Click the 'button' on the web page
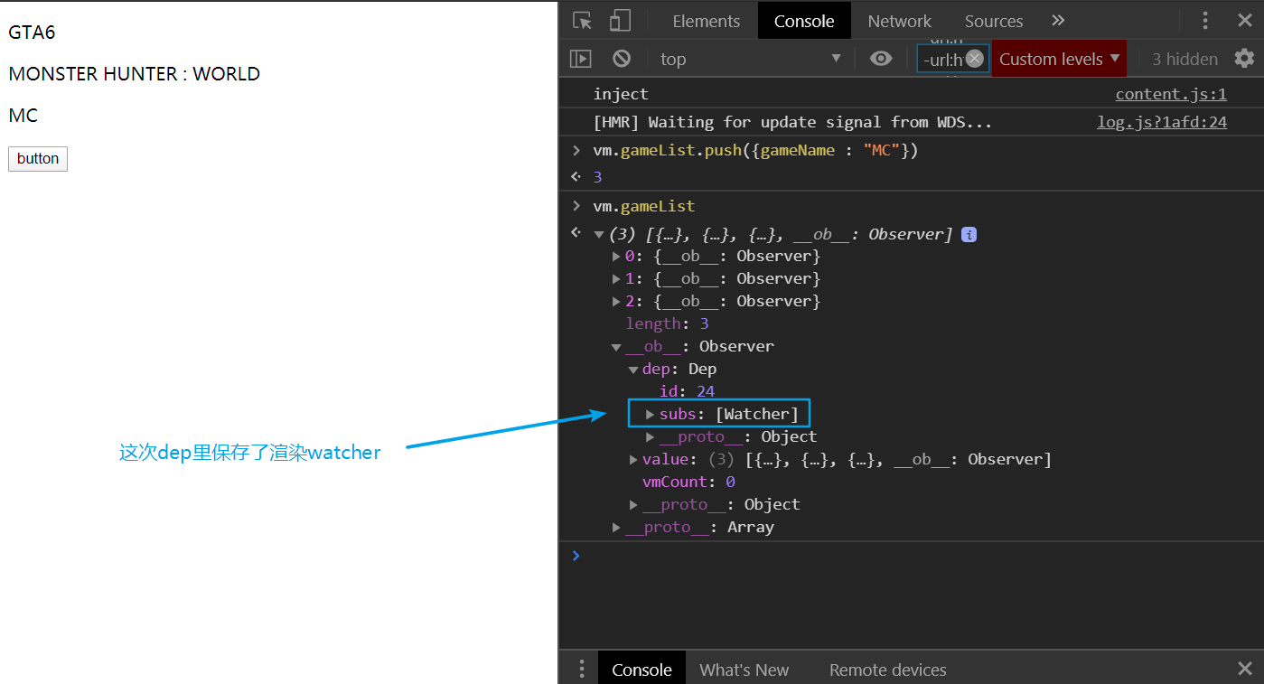This screenshot has width=1264, height=684. 38,159
